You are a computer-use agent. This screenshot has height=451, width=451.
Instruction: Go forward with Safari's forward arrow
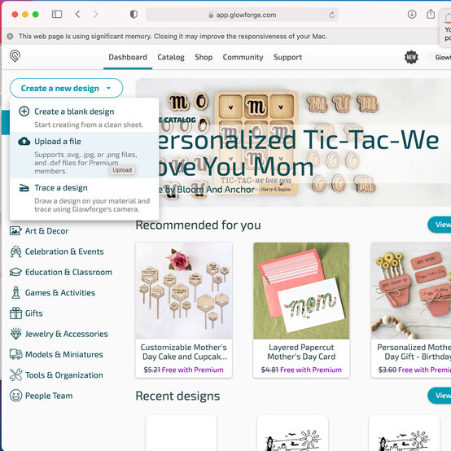pos(95,14)
